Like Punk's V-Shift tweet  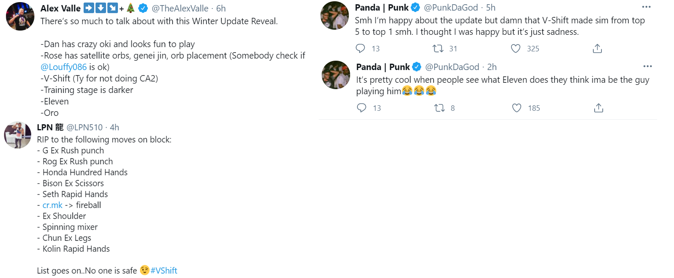pos(516,48)
